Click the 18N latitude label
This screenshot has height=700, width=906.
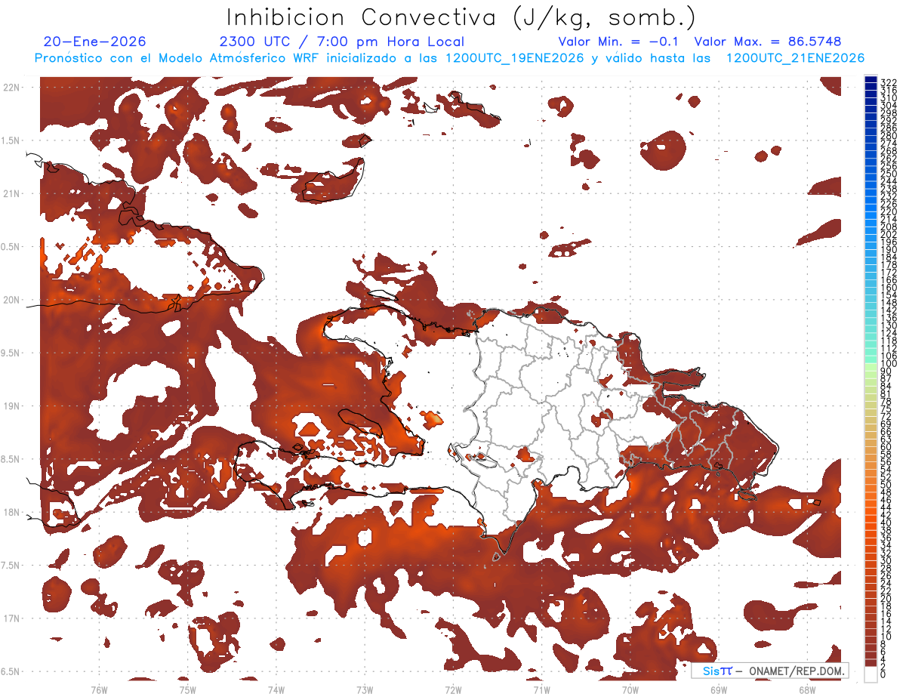click(x=11, y=512)
